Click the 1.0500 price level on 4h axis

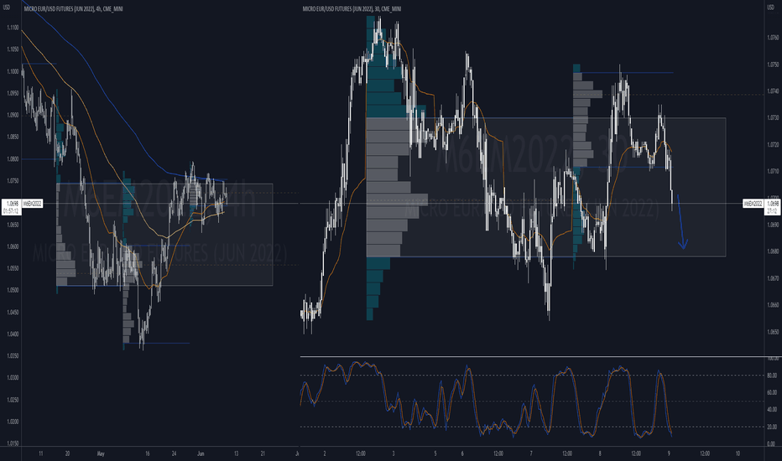(x=13, y=290)
